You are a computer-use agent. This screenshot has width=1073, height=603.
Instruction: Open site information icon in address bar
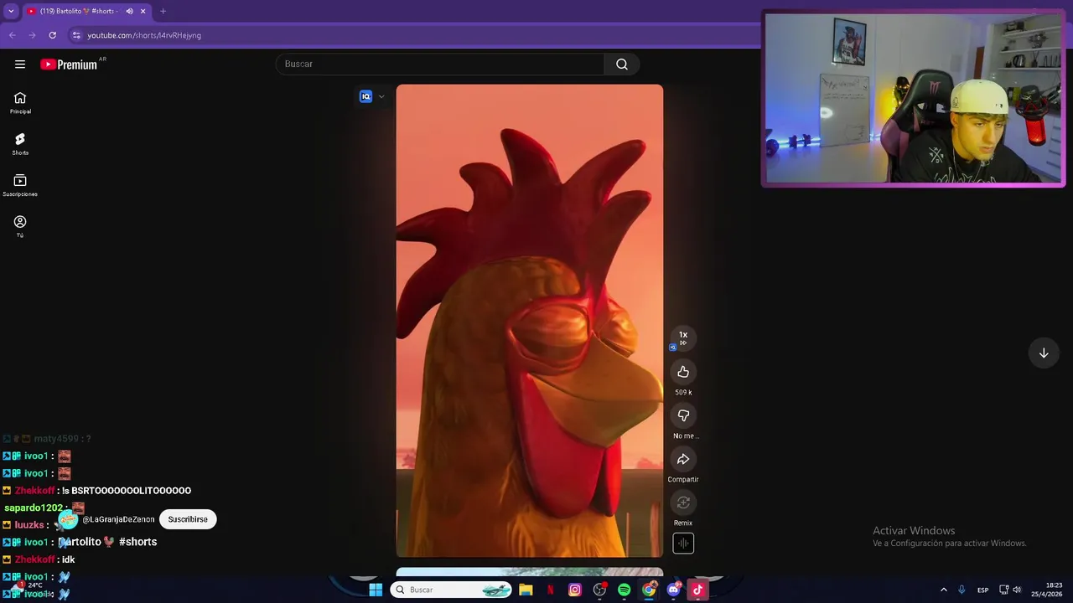(x=76, y=35)
